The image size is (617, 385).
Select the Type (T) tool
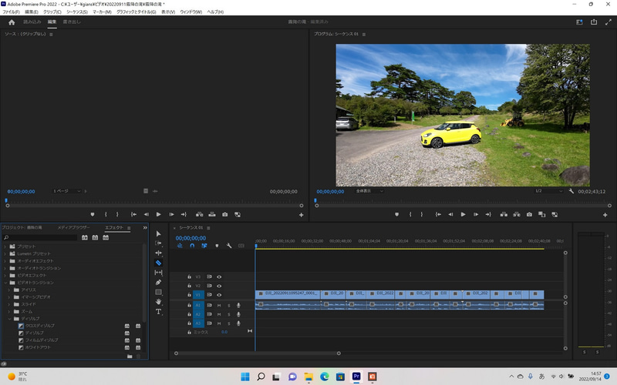click(x=159, y=312)
